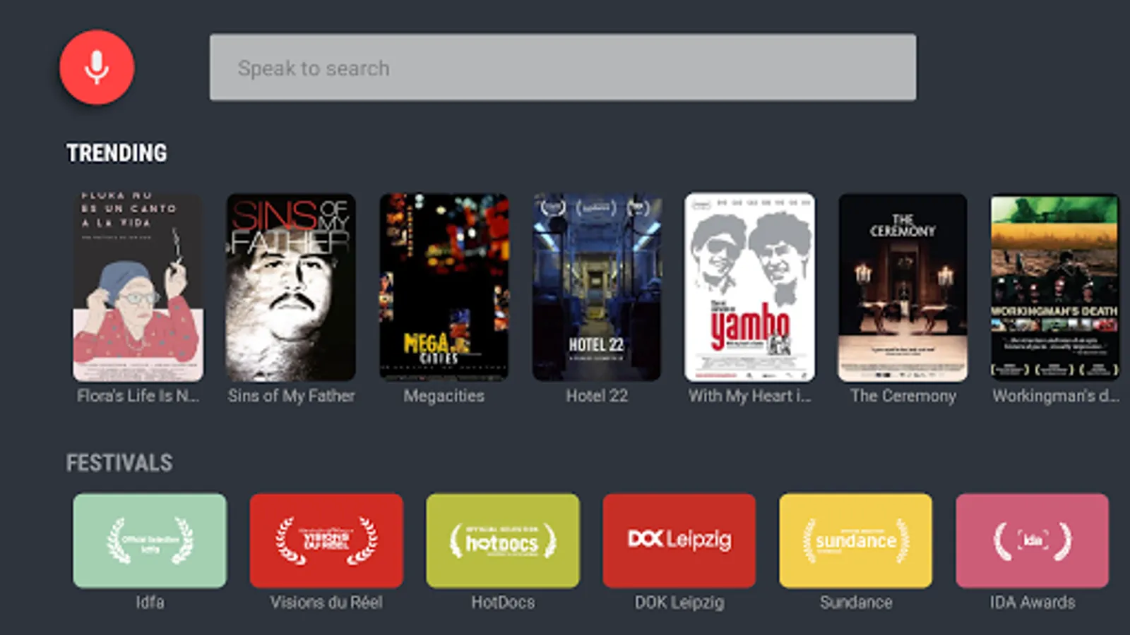This screenshot has height=635, width=1130.
Task: Open the IDA Awards festival tile
Action: tap(1033, 540)
